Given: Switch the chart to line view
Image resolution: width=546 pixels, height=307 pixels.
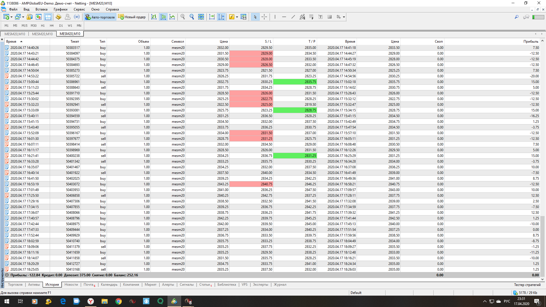Looking at the screenshot, I should pos(172,17).
